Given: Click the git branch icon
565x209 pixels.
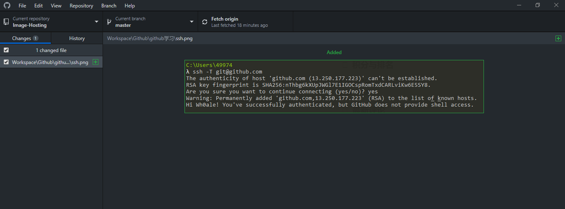Looking at the screenshot, I should coord(109,22).
